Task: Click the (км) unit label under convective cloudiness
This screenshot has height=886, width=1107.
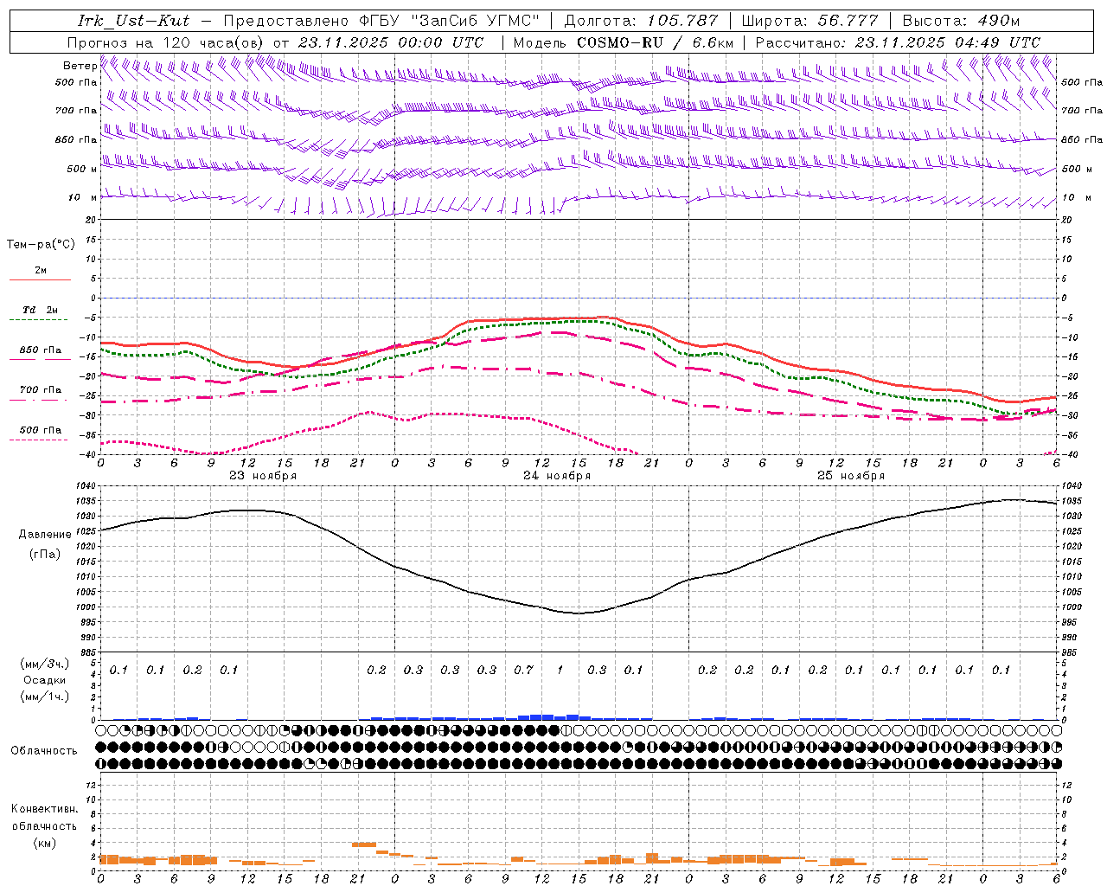Action: coord(44,843)
